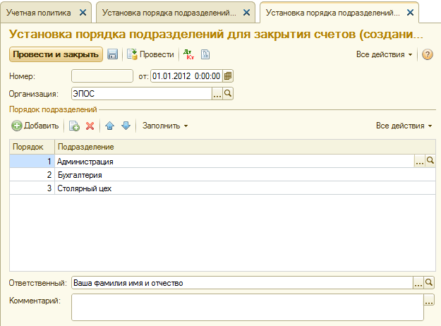
Task: Click the order cell with value 3
Action: pyautogui.click(x=32, y=188)
